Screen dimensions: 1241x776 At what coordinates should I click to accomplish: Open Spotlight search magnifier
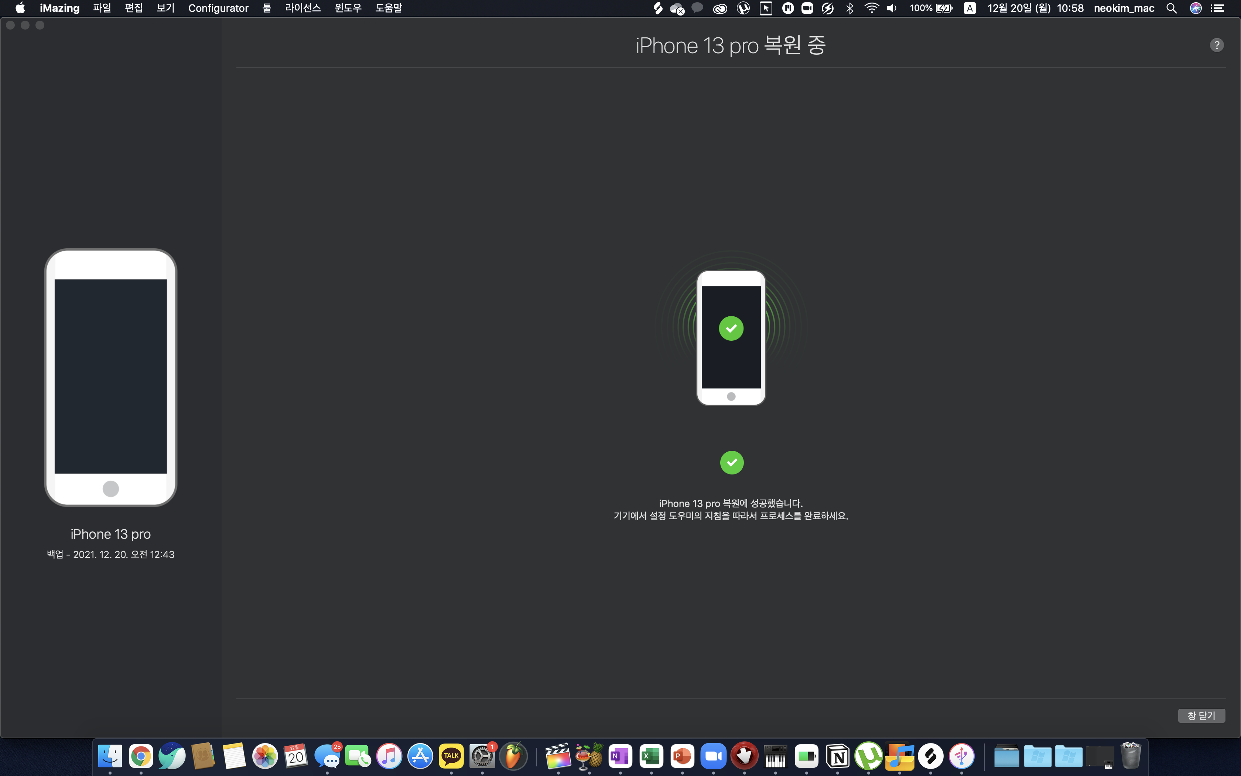coord(1171,8)
